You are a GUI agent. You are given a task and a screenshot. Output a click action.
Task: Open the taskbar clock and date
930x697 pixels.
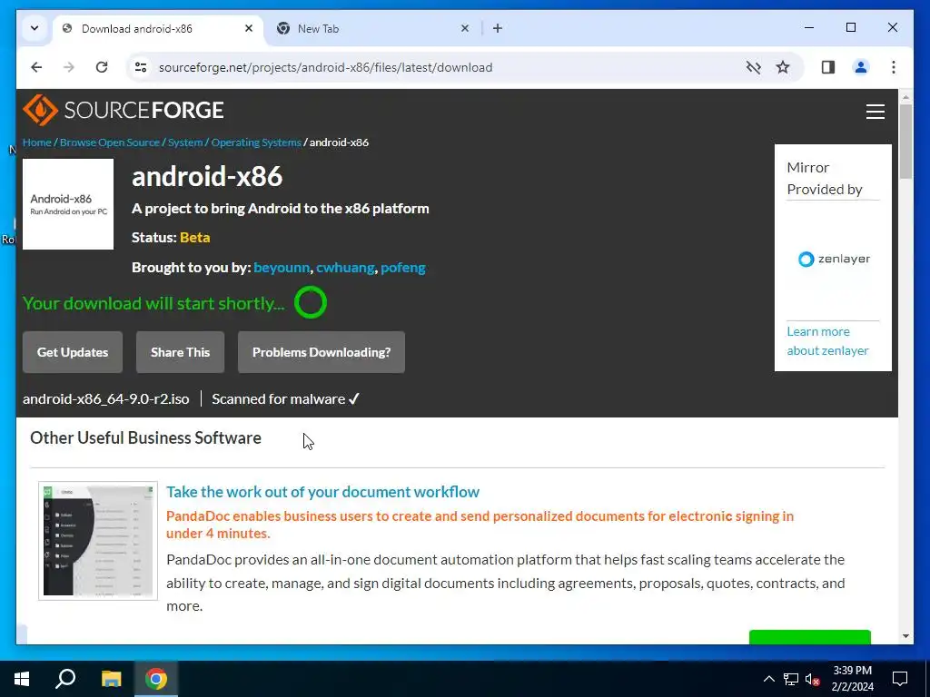coord(852,679)
